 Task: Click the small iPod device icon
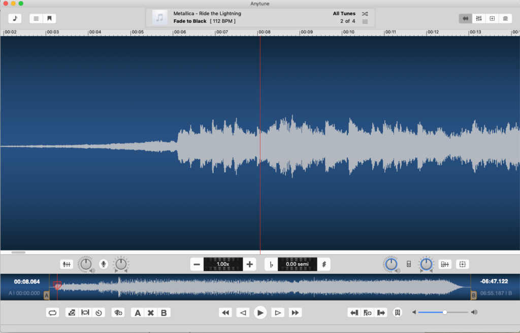pos(409,264)
